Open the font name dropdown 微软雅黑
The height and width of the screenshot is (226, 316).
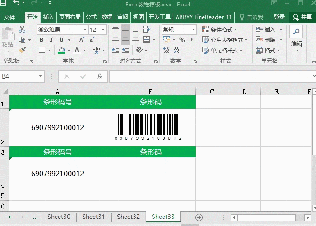(x=85, y=29)
